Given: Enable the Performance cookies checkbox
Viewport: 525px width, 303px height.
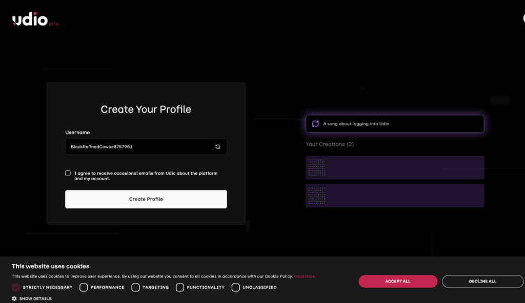Looking at the screenshot, I should (84, 287).
